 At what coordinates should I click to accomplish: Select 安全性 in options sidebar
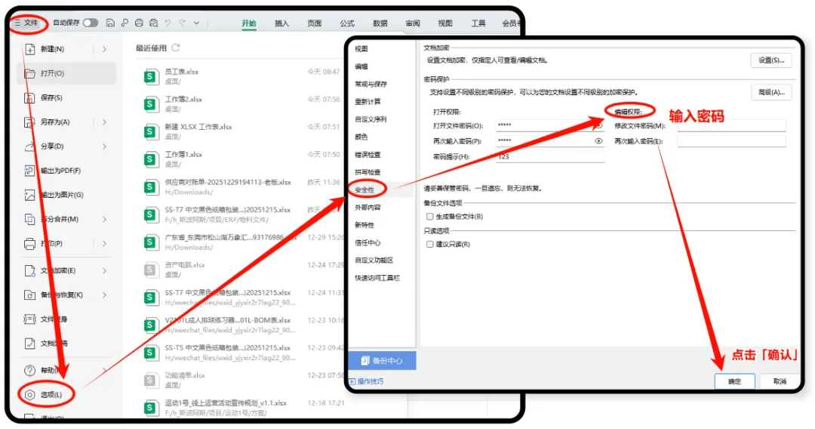[x=364, y=190]
